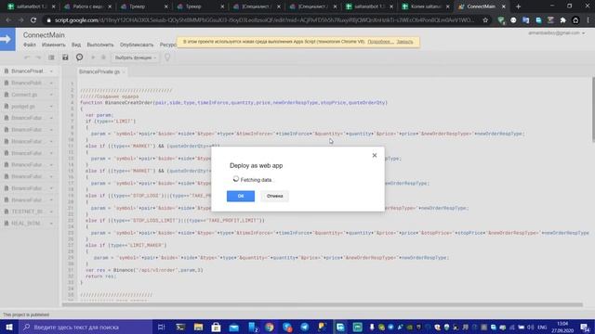The height and width of the screenshot is (334, 595).
Task: Open the dropdown arrow of BinancePubli file
Action: pos(51,83)
